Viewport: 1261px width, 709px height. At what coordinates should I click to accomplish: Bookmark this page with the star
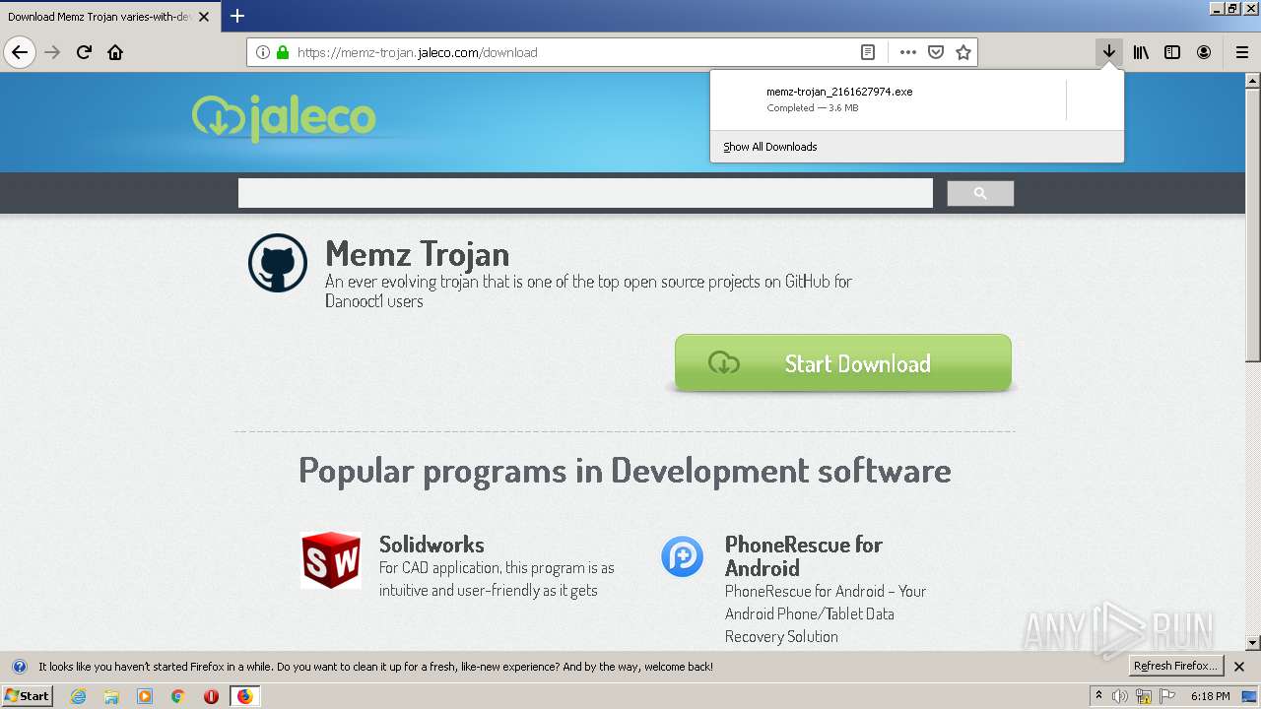963,52
